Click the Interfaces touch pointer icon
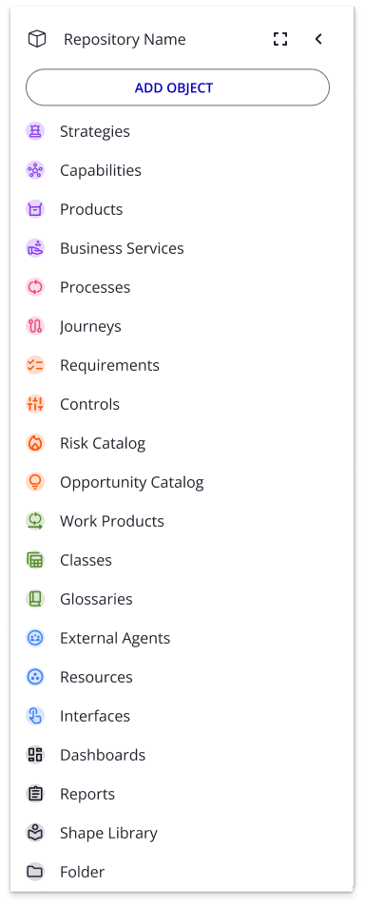This screenshot has width=365, height=906. coord(35,717)
